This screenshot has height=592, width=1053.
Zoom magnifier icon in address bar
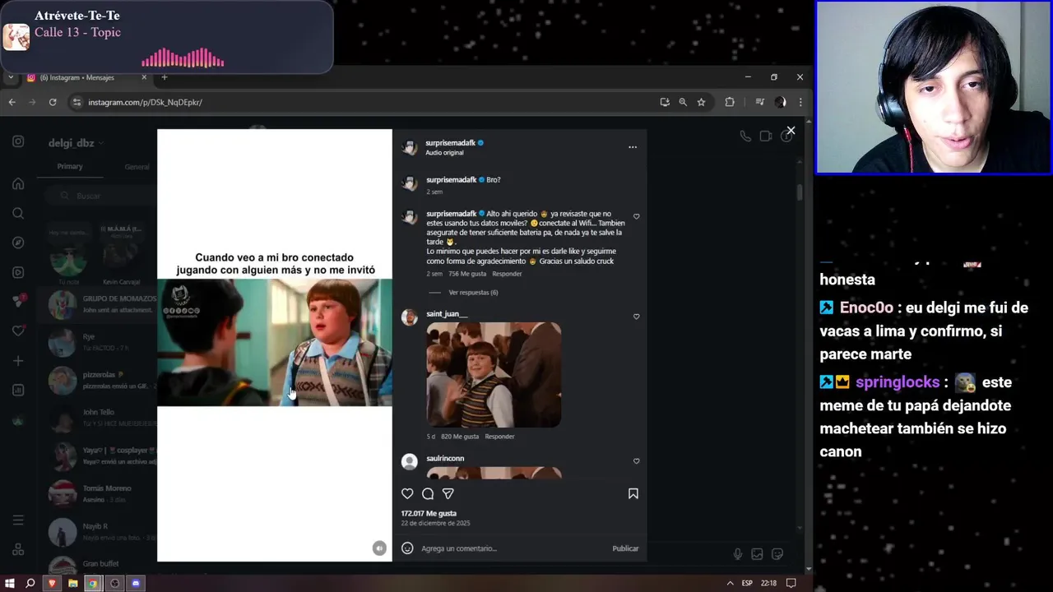(683, 102)
